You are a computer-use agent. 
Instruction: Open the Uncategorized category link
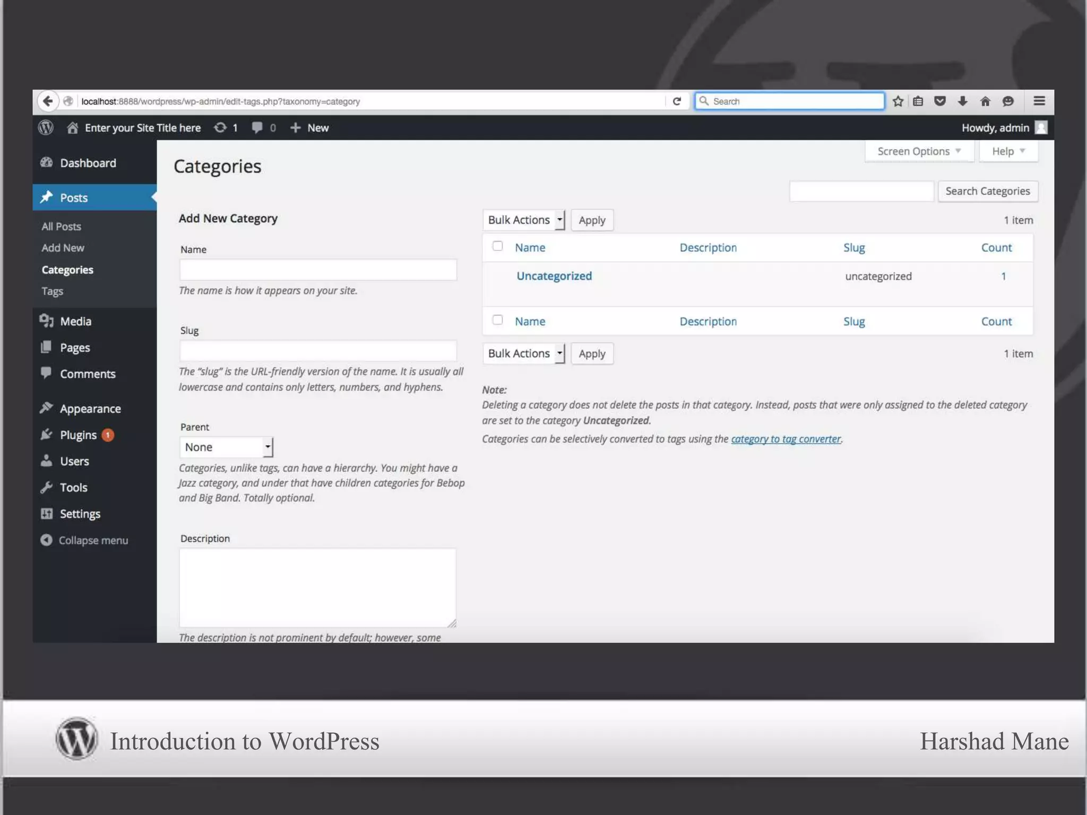click(554, 276)
